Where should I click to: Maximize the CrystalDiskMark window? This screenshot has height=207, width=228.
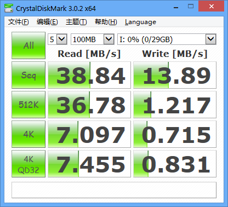click(x=191, y=7)
